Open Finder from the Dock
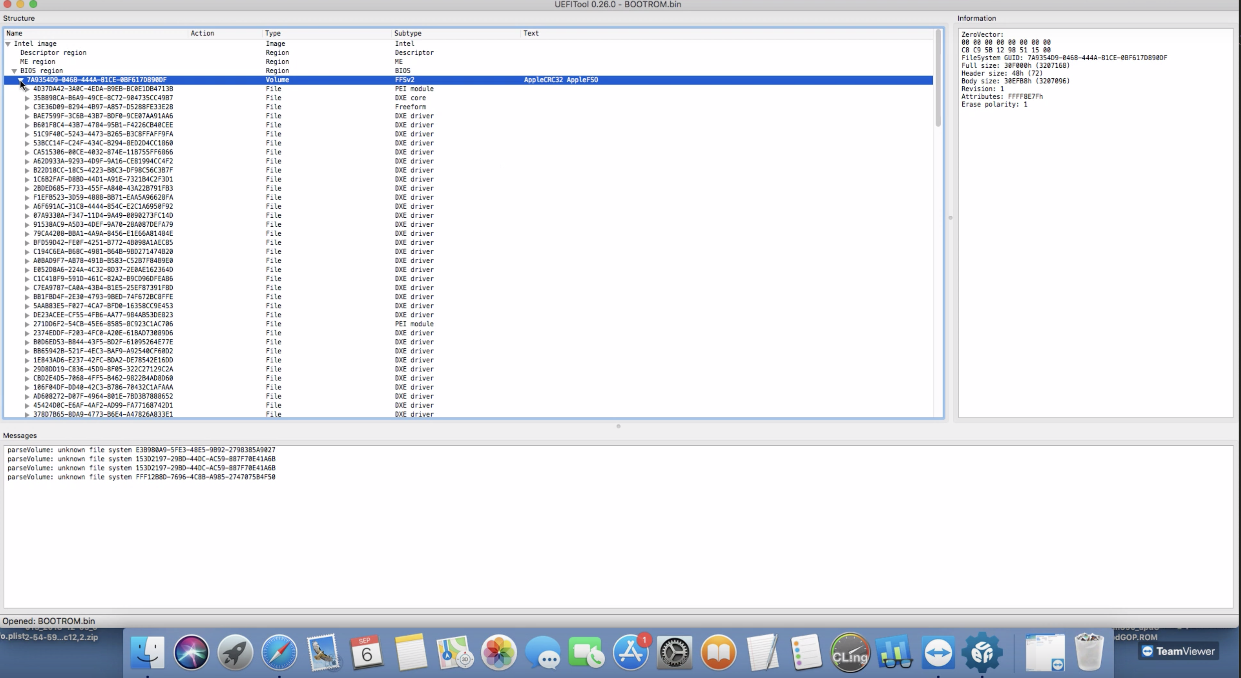This screenshot has width=1241, height=678. (x=148, y=653)
